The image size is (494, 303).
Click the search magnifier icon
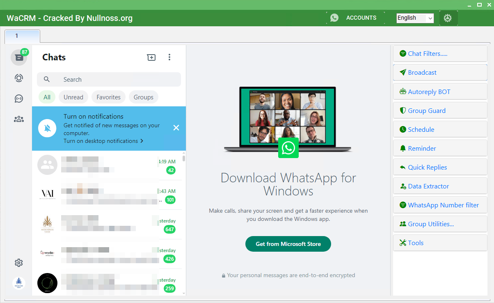point(47,80)
